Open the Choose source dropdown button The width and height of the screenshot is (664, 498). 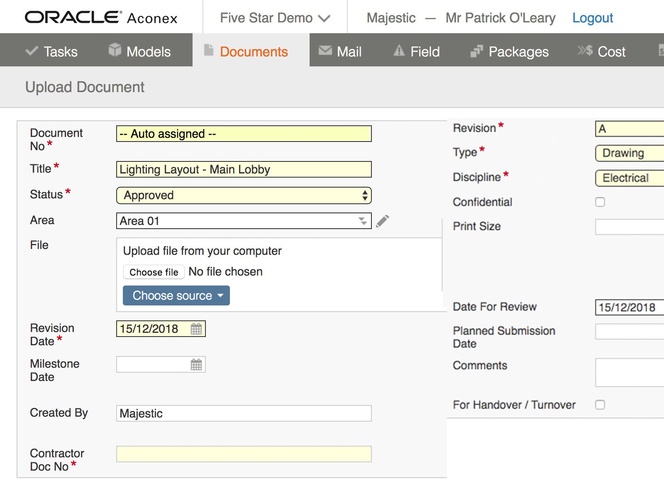click(x=176, y=295)
